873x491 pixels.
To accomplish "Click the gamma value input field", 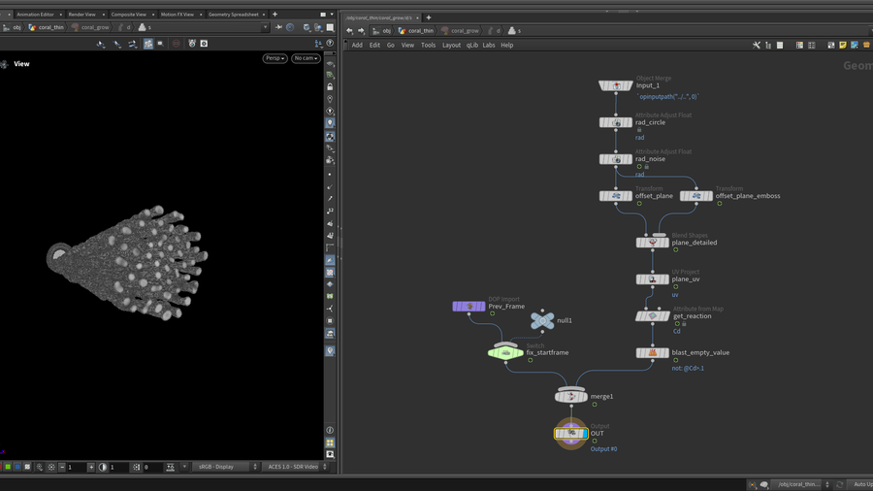I will [x=119, y=467].
